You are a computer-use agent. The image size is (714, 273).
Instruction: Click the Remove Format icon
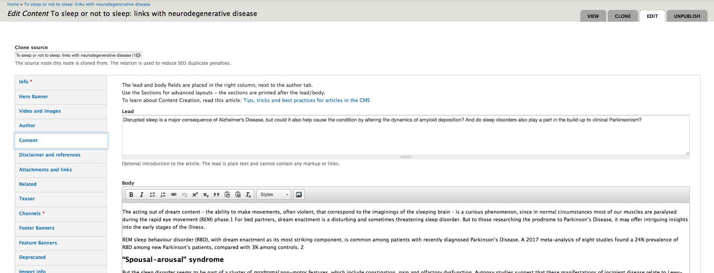(x=248, y=195)
